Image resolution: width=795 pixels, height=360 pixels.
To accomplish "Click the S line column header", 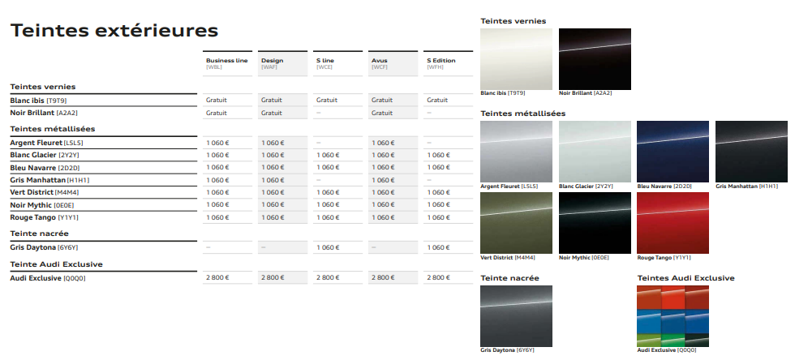I will click(x=337, y=63).
